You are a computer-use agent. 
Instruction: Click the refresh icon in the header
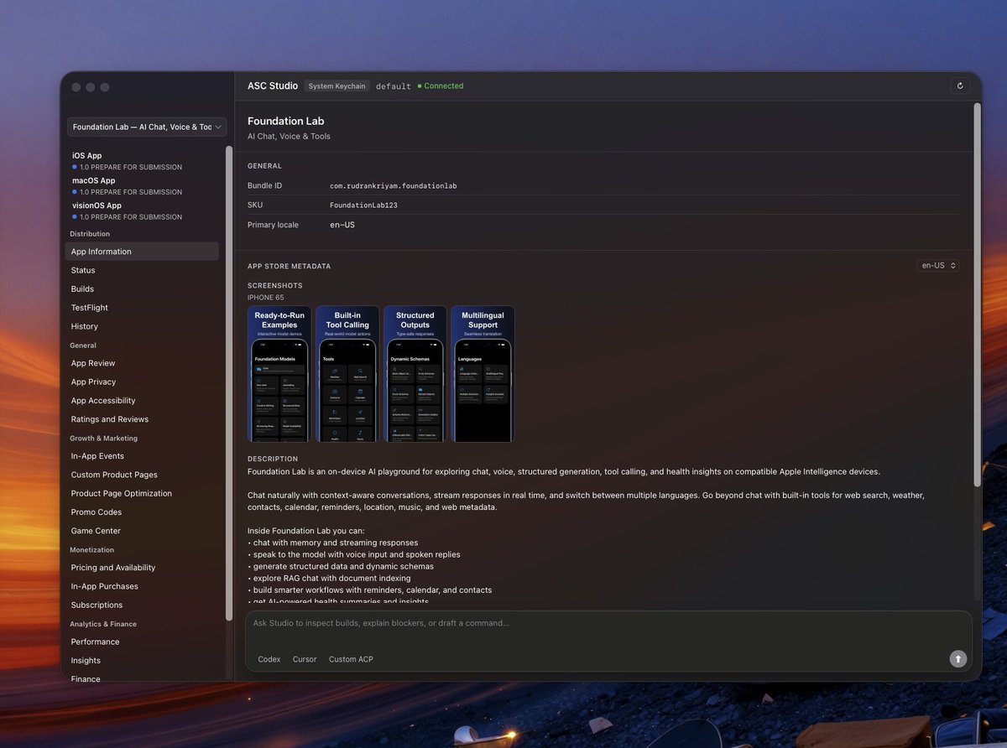pyautogui.click(x=960, y=86)
